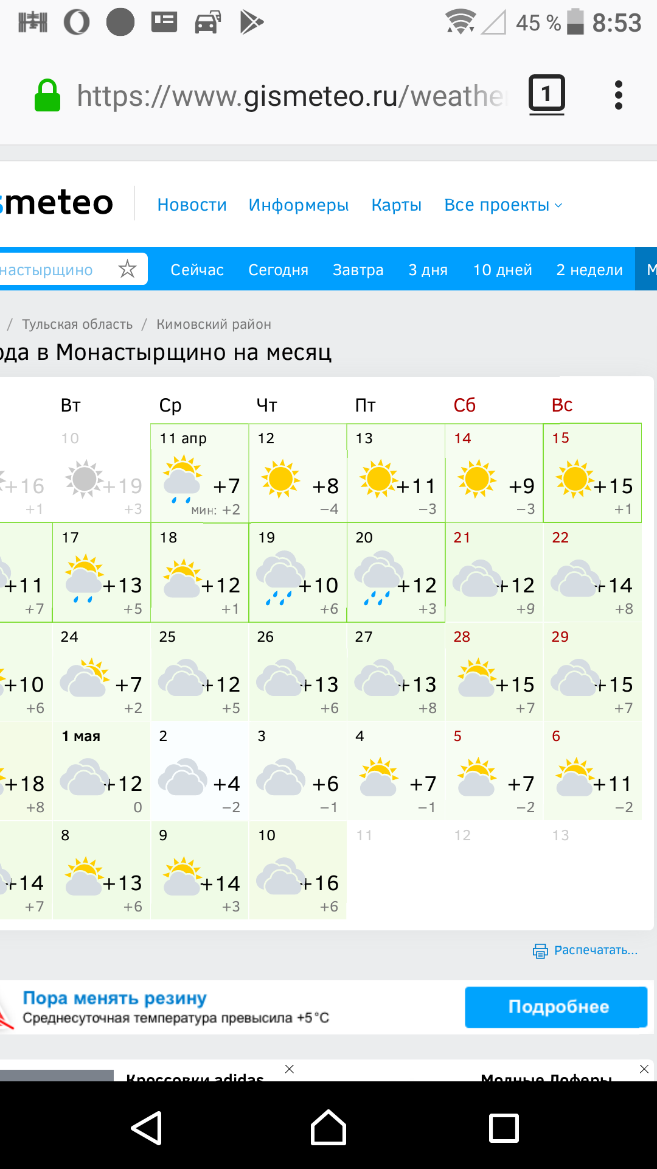Image resolution: width=657 pixels, height=1169 pixels.
Task: Select April 25 forecast cell
Action: point(200,672)
